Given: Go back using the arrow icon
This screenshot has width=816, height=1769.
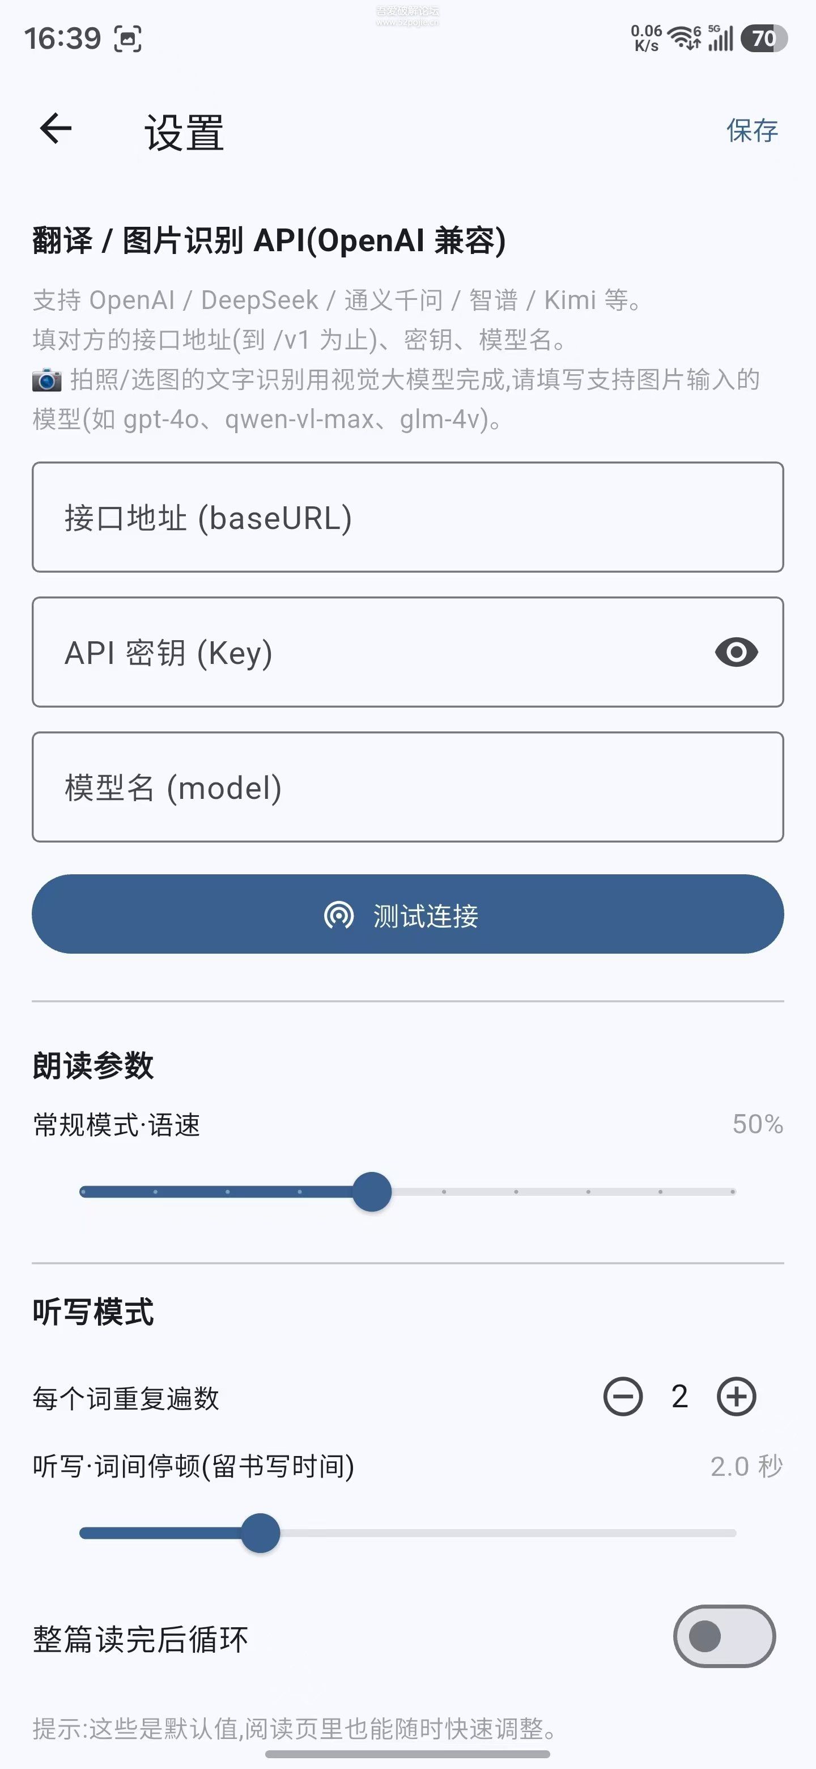Looking at the screenshot, I should [56, 128].
